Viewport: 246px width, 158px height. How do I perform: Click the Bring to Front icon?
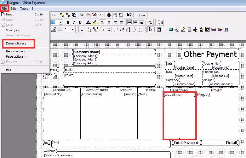click(62, 15)
